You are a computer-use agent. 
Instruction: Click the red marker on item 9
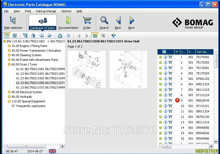tap(177, 100)
